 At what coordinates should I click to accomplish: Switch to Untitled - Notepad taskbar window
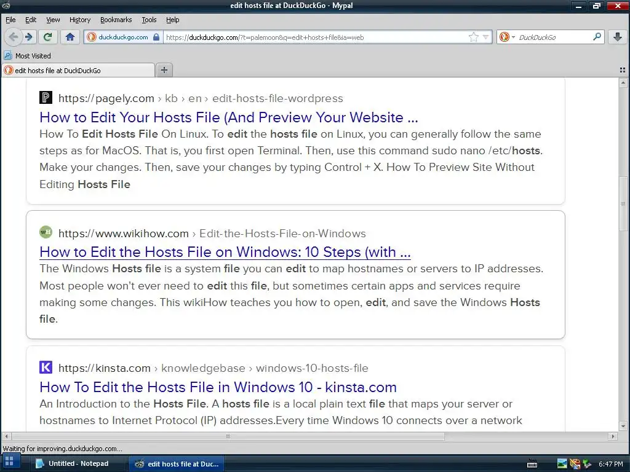[78, 463]
